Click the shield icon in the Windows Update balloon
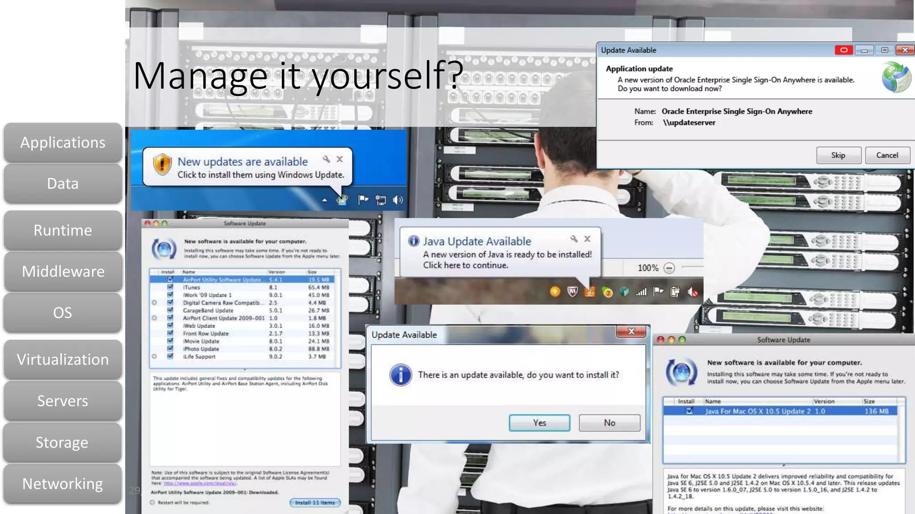Image resolution: width=915 pixels, height=514 pixels. tap(162, 164)
